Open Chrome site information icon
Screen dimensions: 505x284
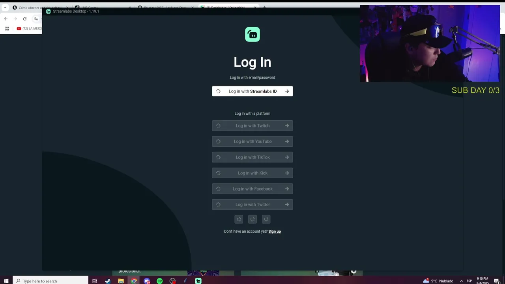[x=36, y=19]
